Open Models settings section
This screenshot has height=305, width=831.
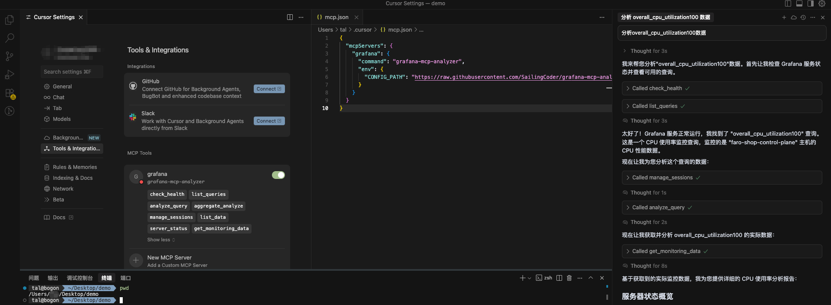click(x=62, y=119)
